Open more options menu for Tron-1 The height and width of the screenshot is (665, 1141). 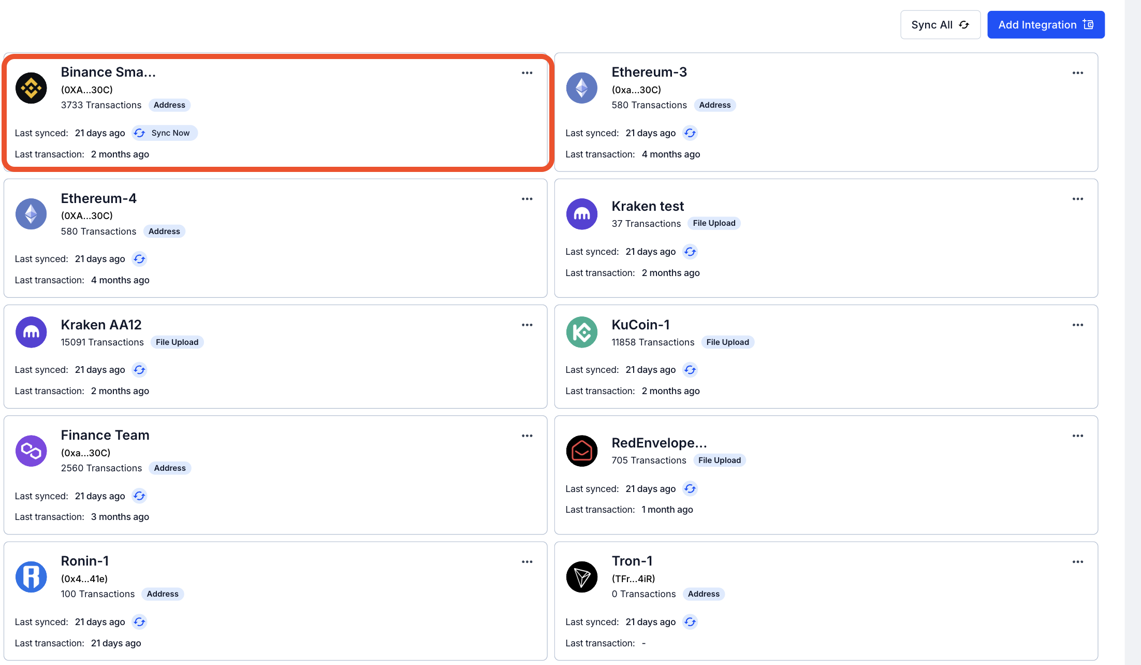coord(1078,562)
